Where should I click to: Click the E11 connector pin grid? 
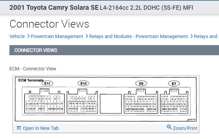[x=44, y=104]
